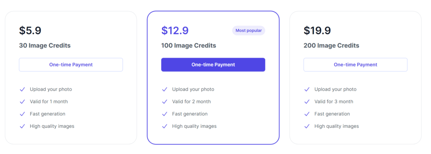Viewport: 431px width, 154px height.
Task: Click High quality images checkmark in $19.9 plan
Action: point(307,126)
